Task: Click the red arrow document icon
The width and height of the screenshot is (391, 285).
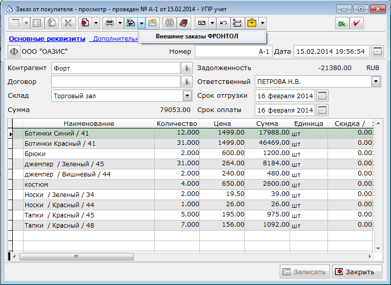Action: pos(85,23)
